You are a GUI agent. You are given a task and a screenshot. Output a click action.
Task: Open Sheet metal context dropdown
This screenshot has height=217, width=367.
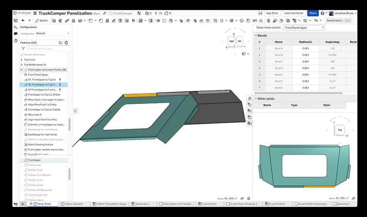304,28
